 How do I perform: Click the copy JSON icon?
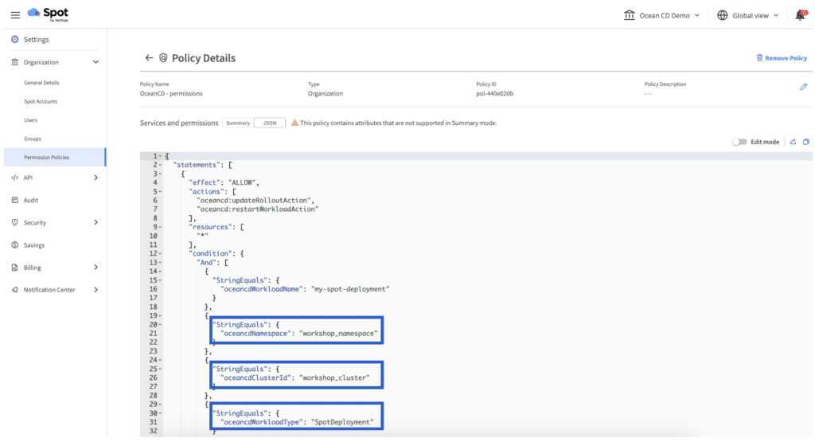point(805,142)
